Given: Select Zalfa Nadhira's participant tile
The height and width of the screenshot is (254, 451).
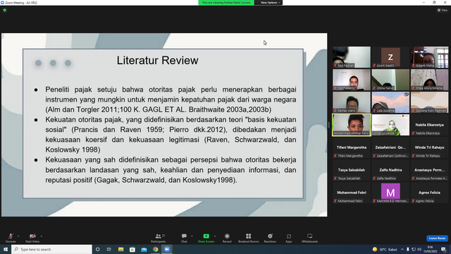Looking at the screenshot, I should [x=390, y=170].
